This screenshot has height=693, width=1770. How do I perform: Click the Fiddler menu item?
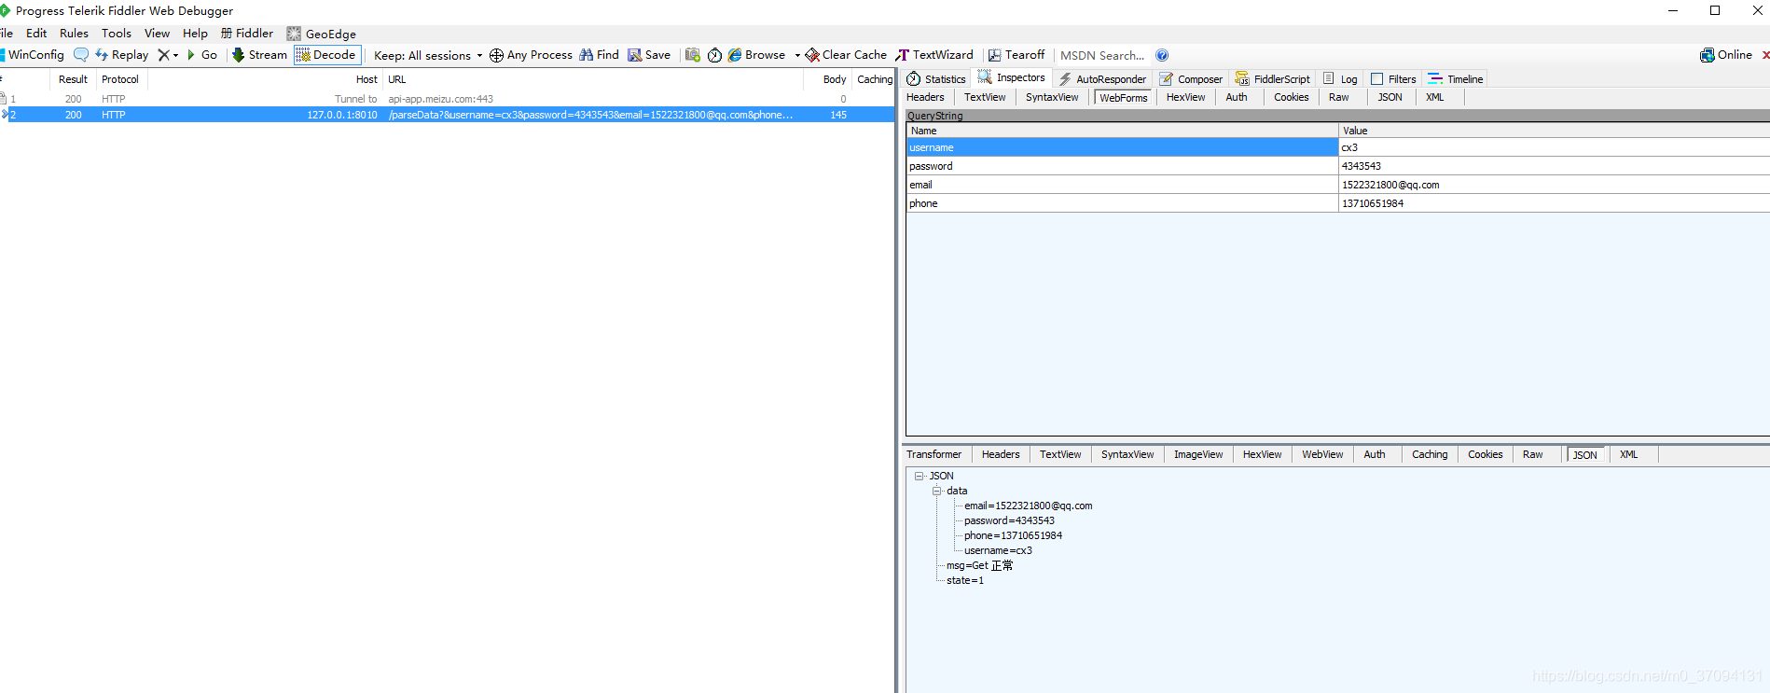pos(247,33)
